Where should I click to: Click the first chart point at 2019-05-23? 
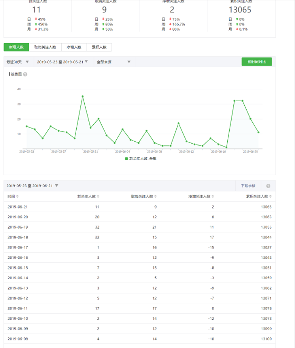26,126
